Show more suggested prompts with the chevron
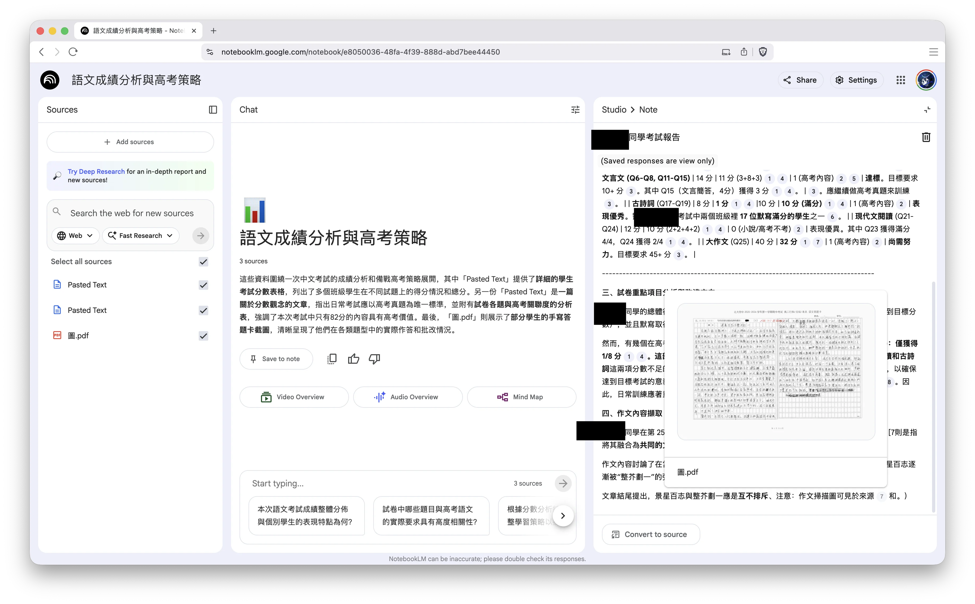The image size is (975, 604). [x=564, y=516]
